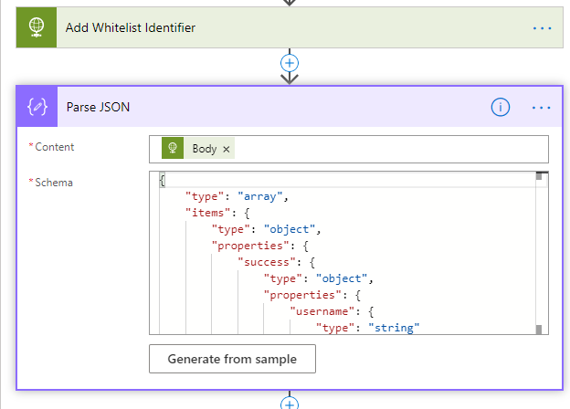This screenshot has height=409, width=570.
Task: Open the Parse JSON ellipsis menu
Action: tap(542, 108)
